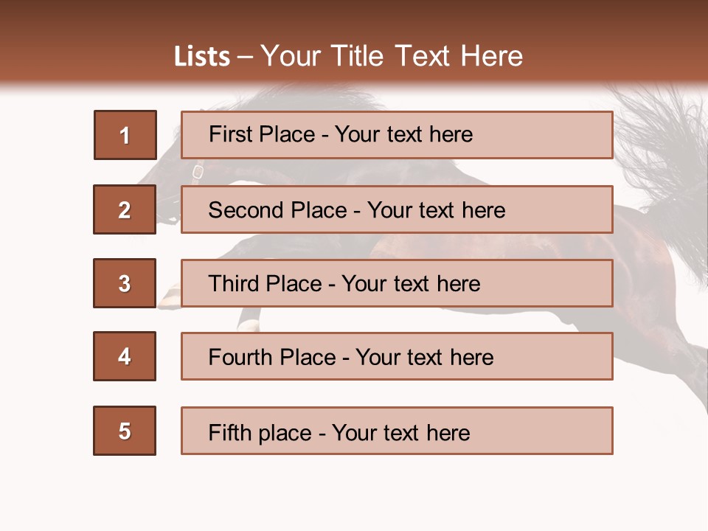
Task: Click the slide title text
Action: [x=348, y=57]
